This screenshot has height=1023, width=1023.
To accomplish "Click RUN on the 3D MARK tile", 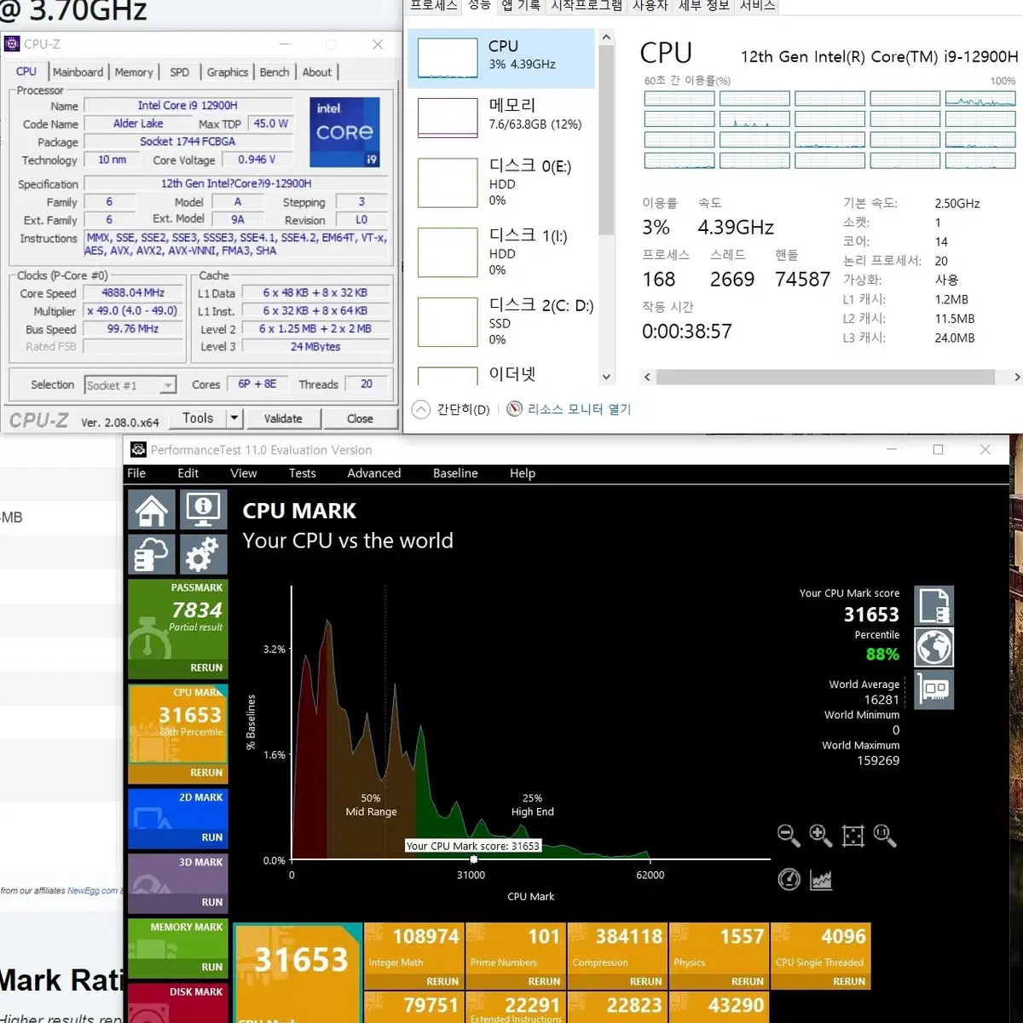I will (212, 902).
